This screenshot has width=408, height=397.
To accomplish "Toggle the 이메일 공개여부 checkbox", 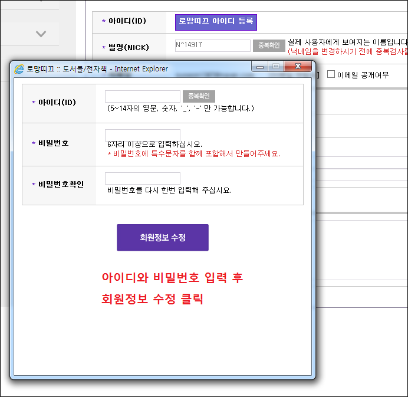I will coord(331,74).
